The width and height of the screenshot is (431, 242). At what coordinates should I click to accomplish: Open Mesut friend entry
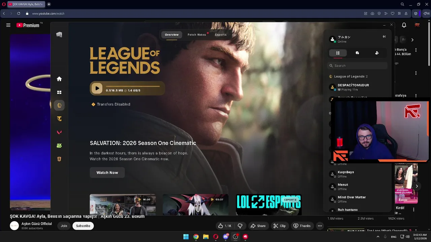pos(357,187)
